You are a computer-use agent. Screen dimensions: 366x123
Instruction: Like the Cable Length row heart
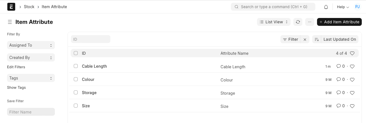(352, 67)
